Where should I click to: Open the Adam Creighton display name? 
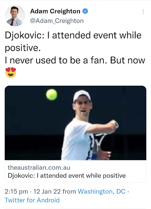point(55,11)
